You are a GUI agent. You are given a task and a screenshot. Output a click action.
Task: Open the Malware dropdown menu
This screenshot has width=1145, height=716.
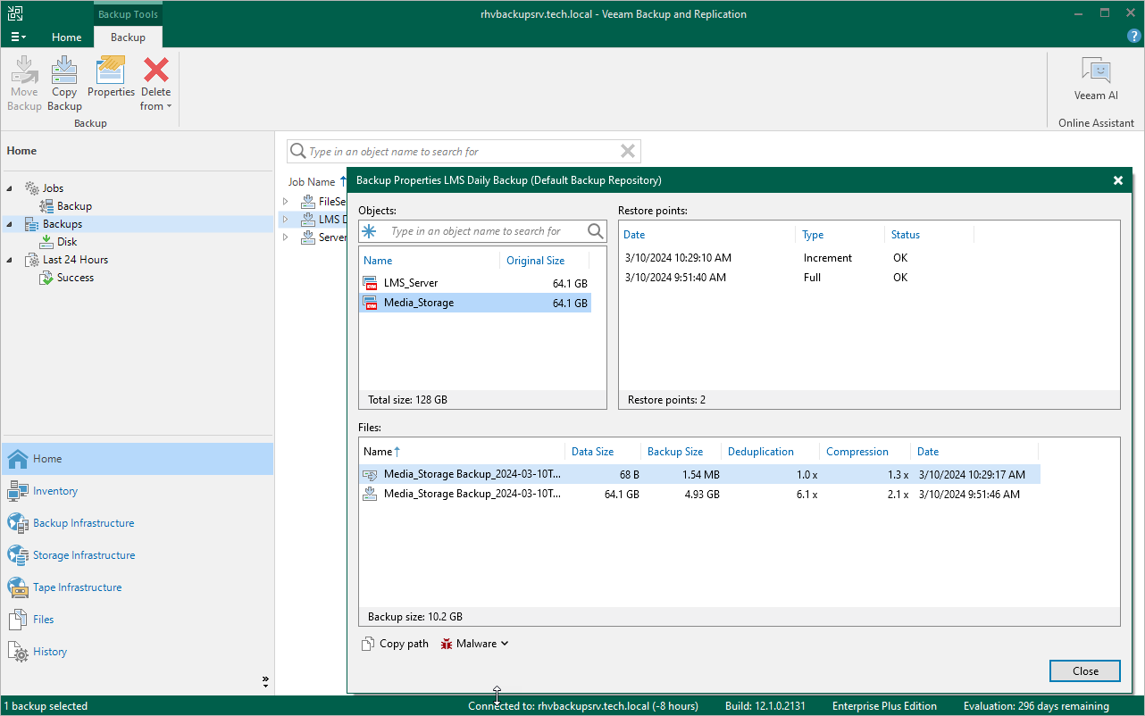(475, 644)
